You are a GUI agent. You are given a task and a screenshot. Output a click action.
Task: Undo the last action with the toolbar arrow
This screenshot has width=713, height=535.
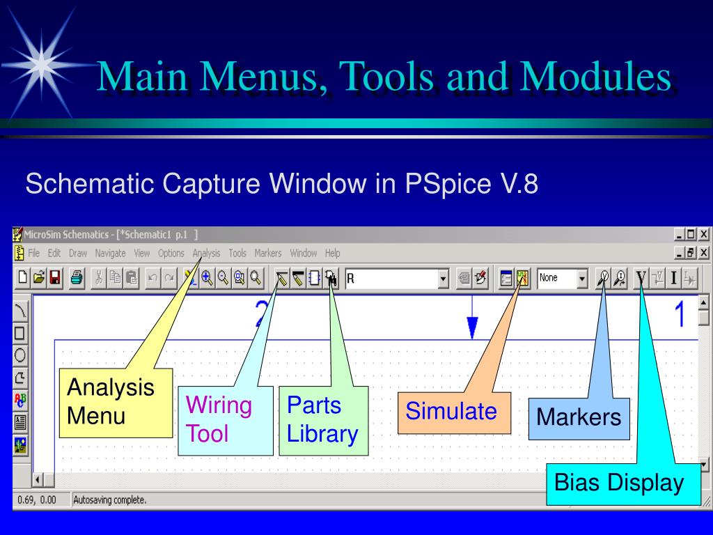coord(152,277)
